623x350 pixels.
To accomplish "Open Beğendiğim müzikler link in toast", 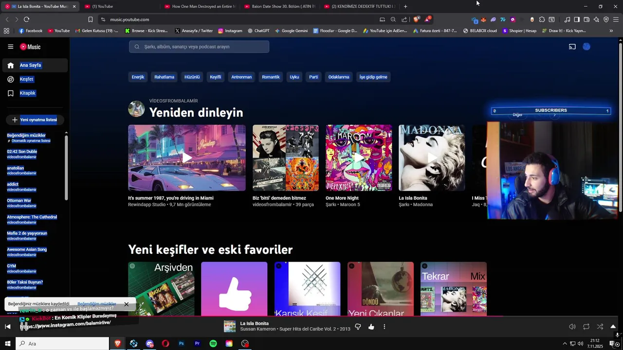I will point(97,304).
